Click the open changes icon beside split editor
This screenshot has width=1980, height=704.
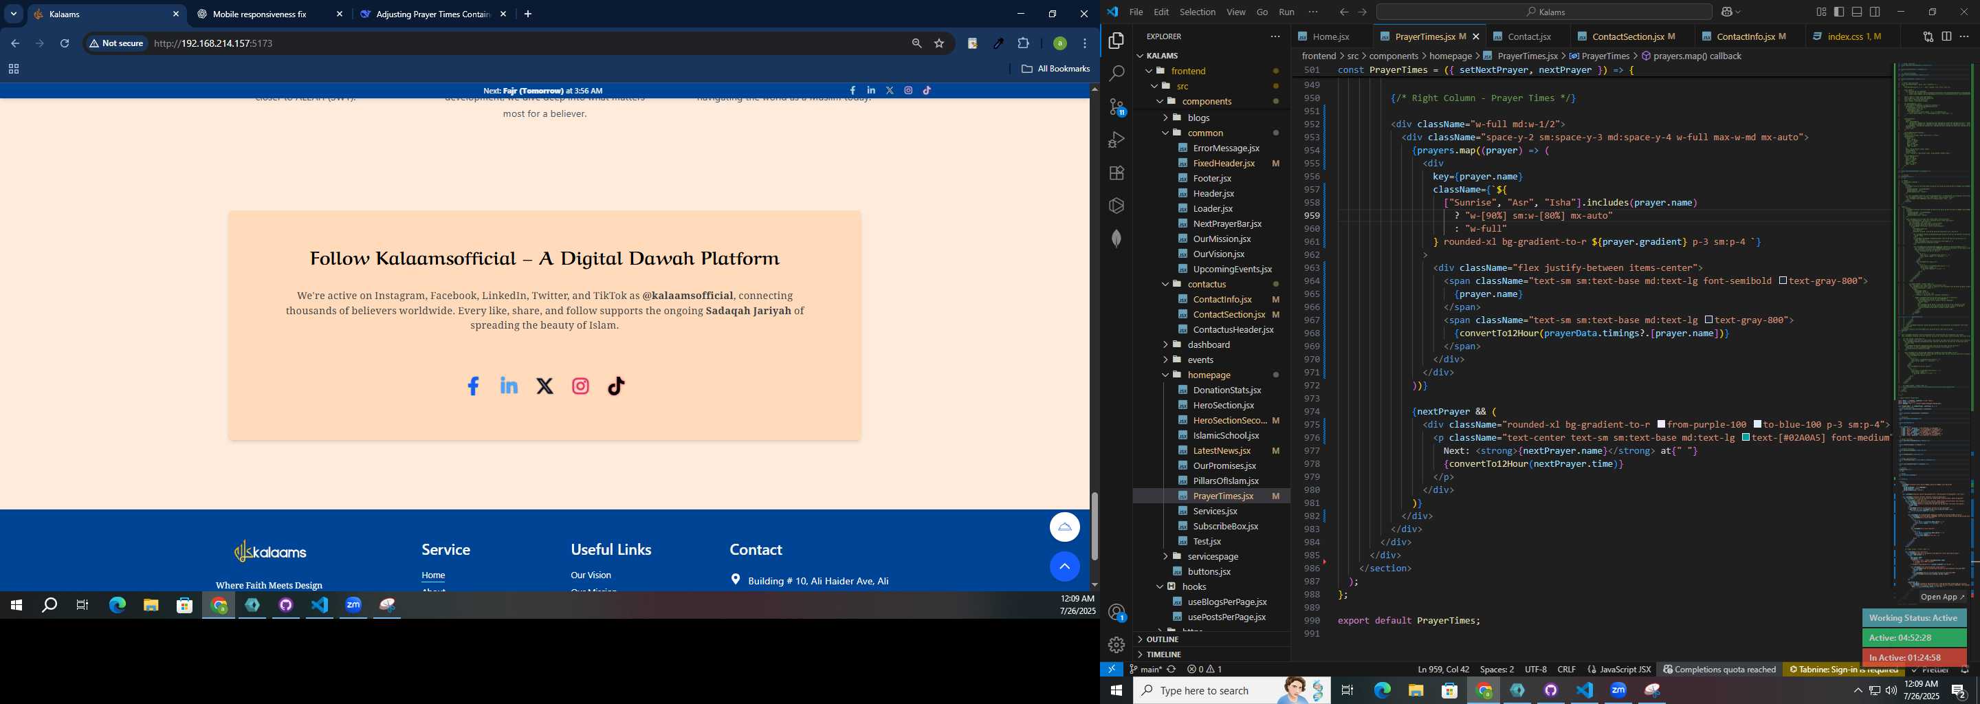pos(1928,37)
